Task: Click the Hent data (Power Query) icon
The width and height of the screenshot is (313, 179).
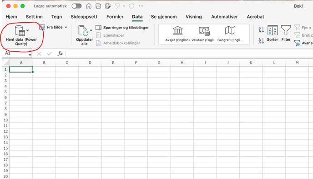Action: coord(20,31)
